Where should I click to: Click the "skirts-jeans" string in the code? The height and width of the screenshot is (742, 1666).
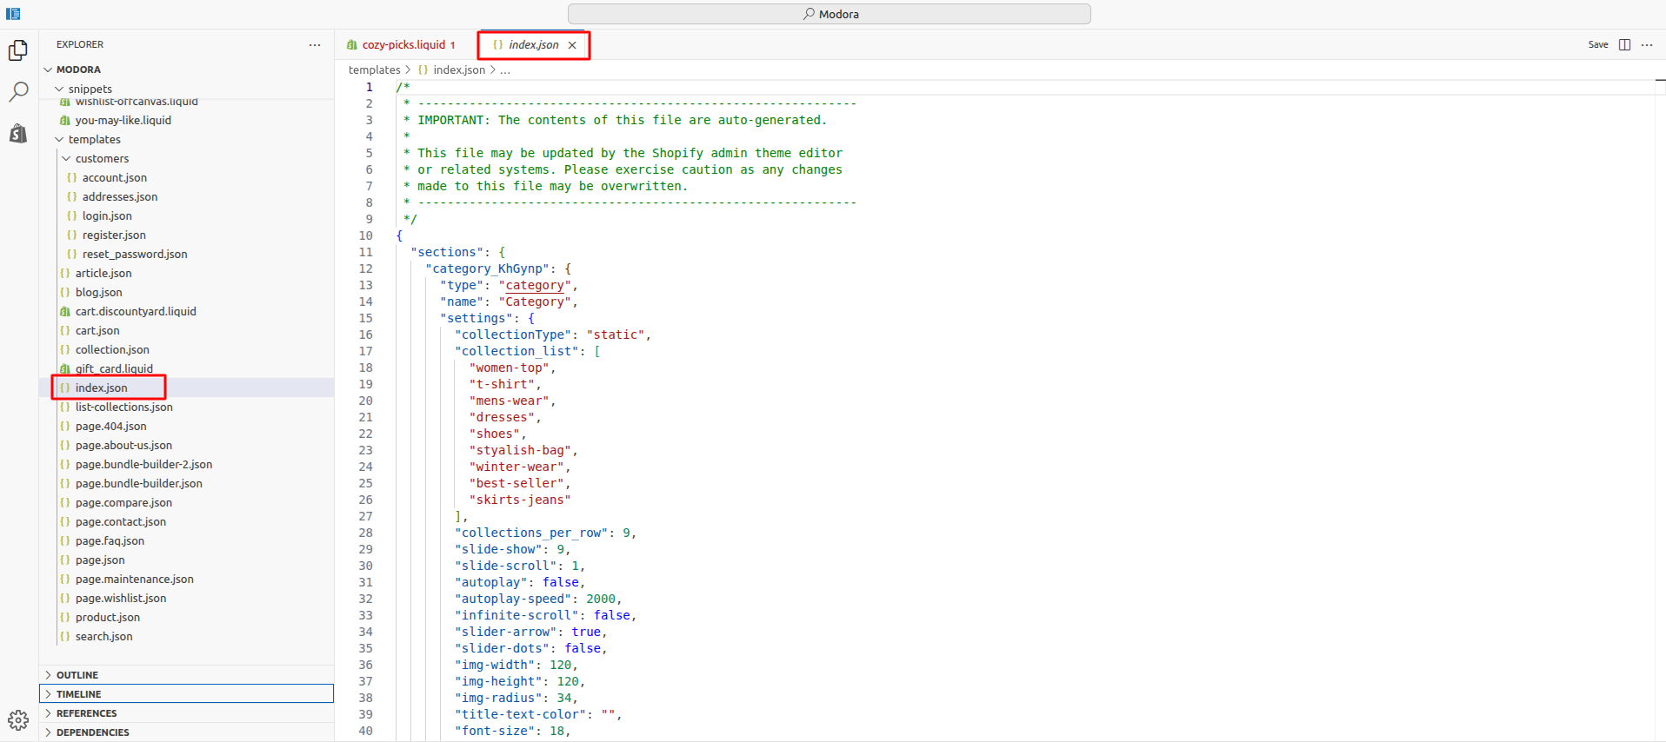tap(520, 500)
